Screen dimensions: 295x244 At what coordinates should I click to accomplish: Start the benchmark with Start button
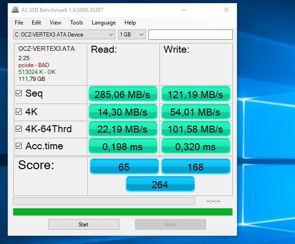84,225
